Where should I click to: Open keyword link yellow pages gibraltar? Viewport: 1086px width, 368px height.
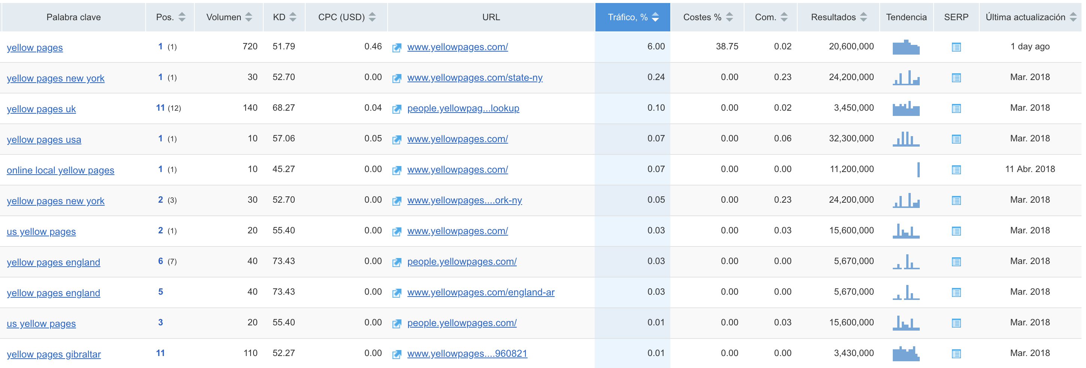54,355
